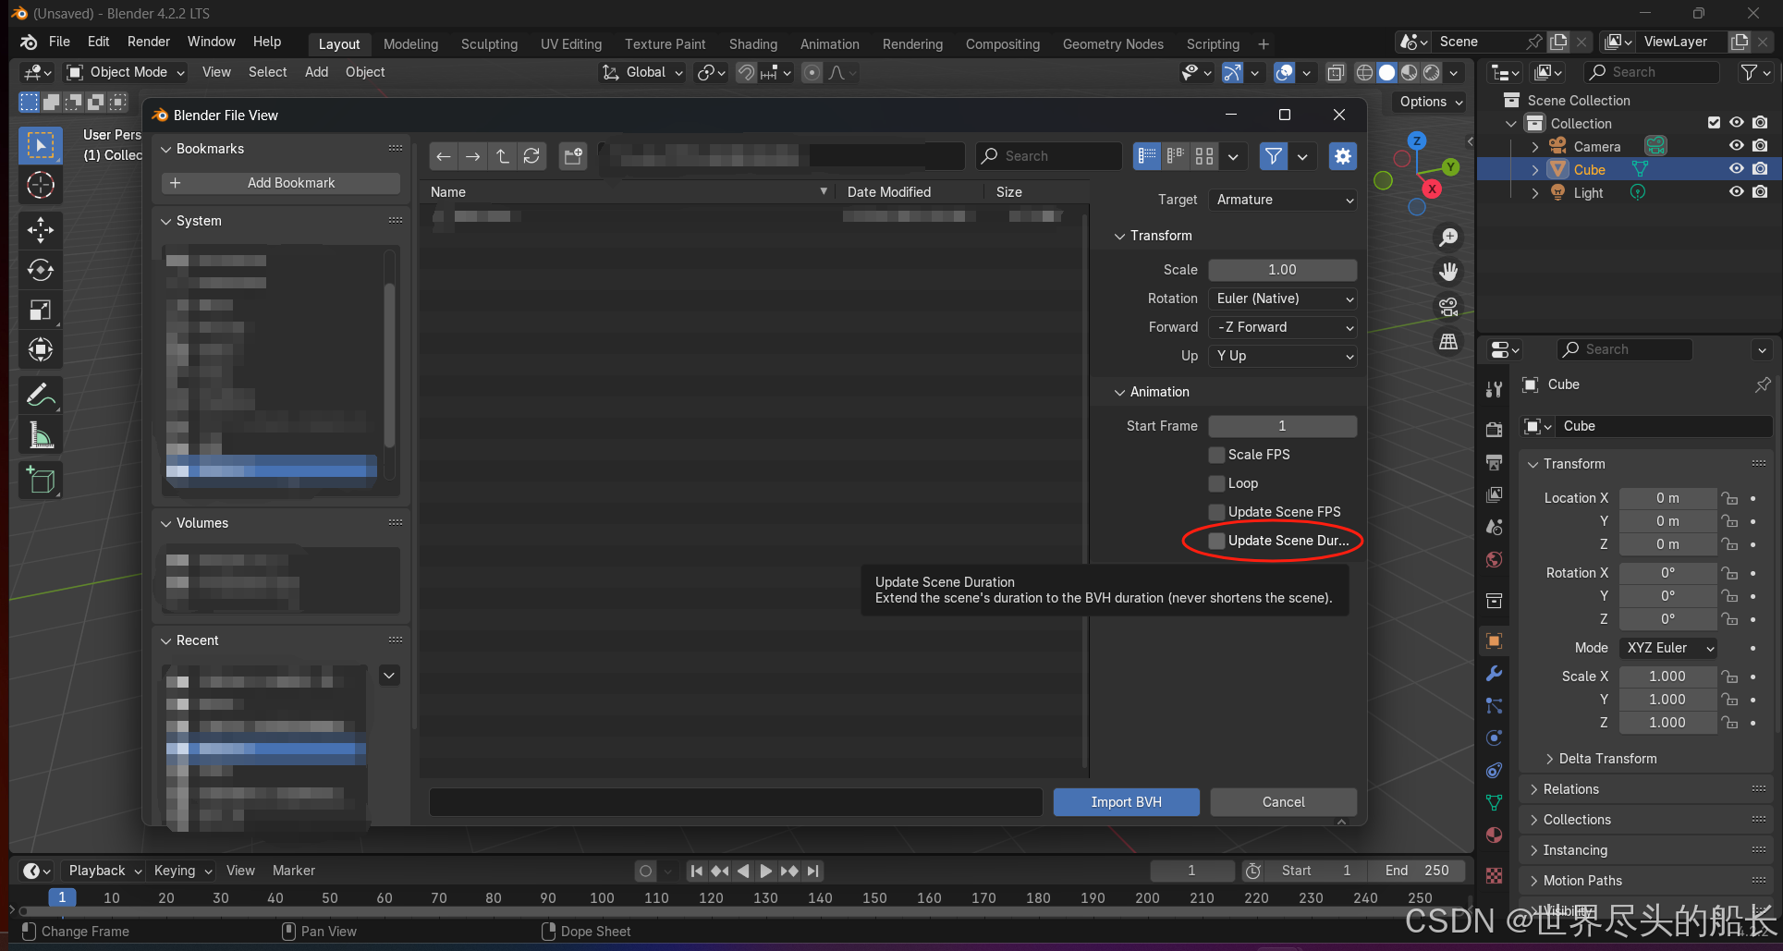Adjust the Location X value field
Viewport: 1783px width, 951px height.
click(1667, 498)
